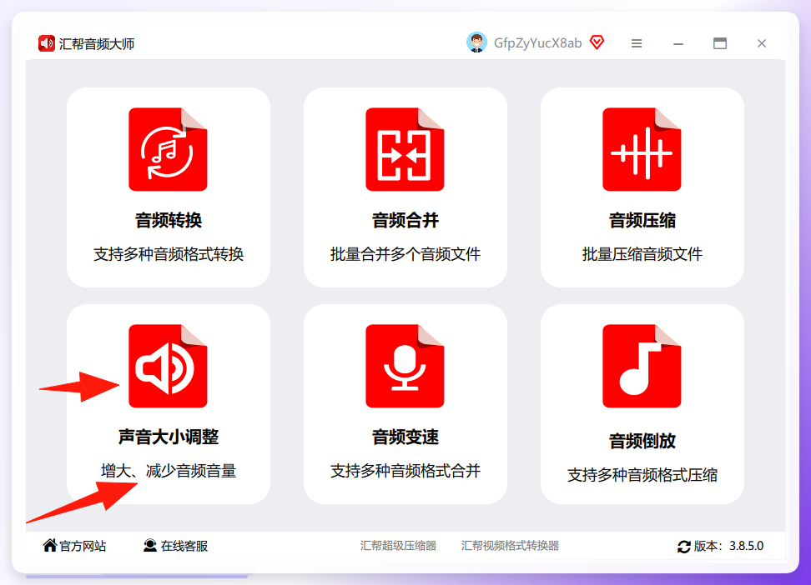This screenshot has width=811, height=585.
Task: Select the 音频倒放 title text
Action: pos(642,442)
